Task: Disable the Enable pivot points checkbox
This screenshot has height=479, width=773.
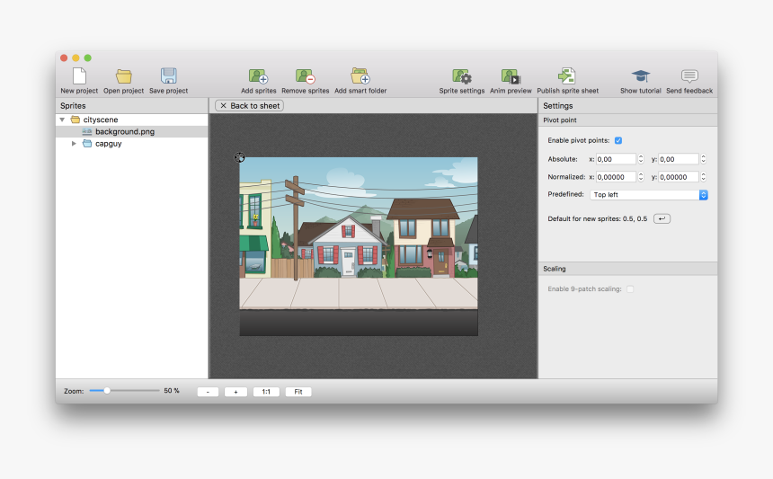Action: (x=618, y=140)
